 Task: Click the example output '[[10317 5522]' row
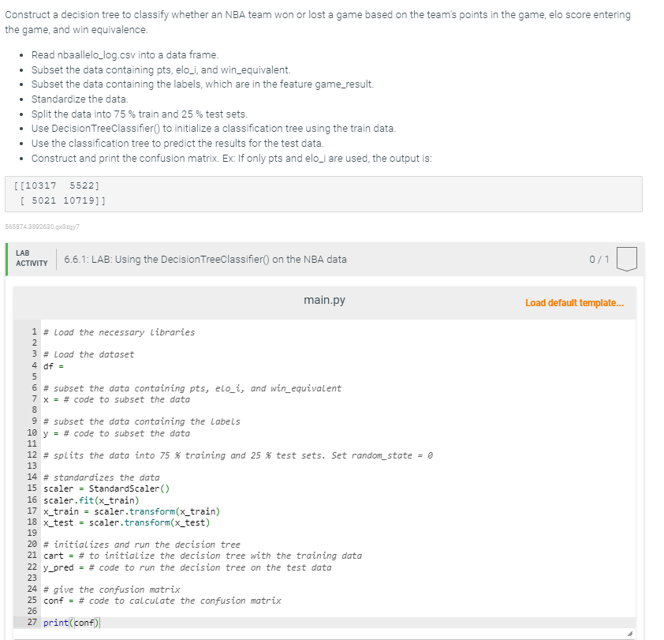pos(56,185)
